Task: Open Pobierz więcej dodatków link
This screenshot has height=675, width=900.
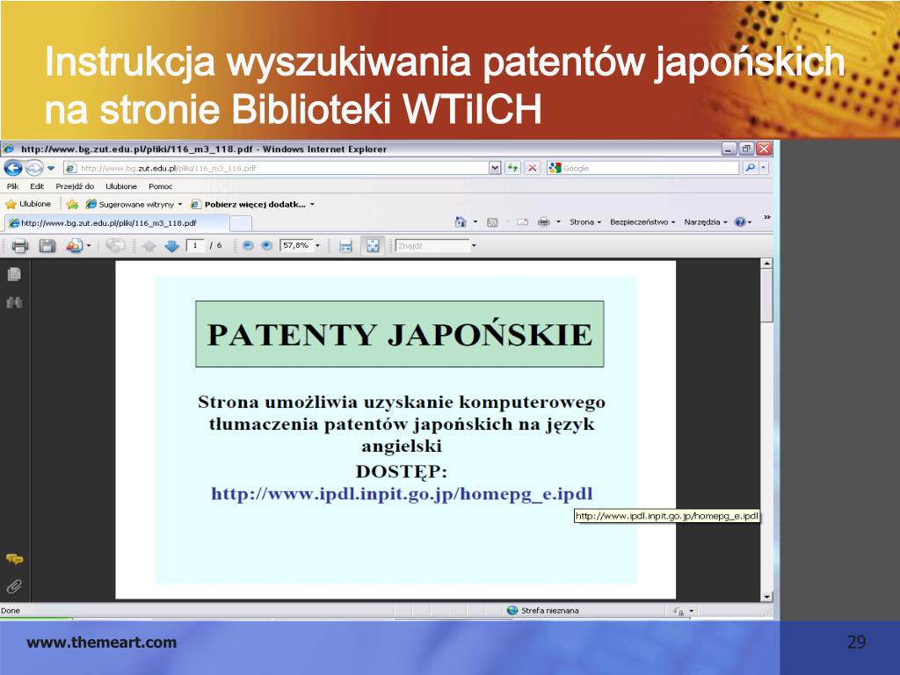Action: pyautogui.click(x=252, y=204)
